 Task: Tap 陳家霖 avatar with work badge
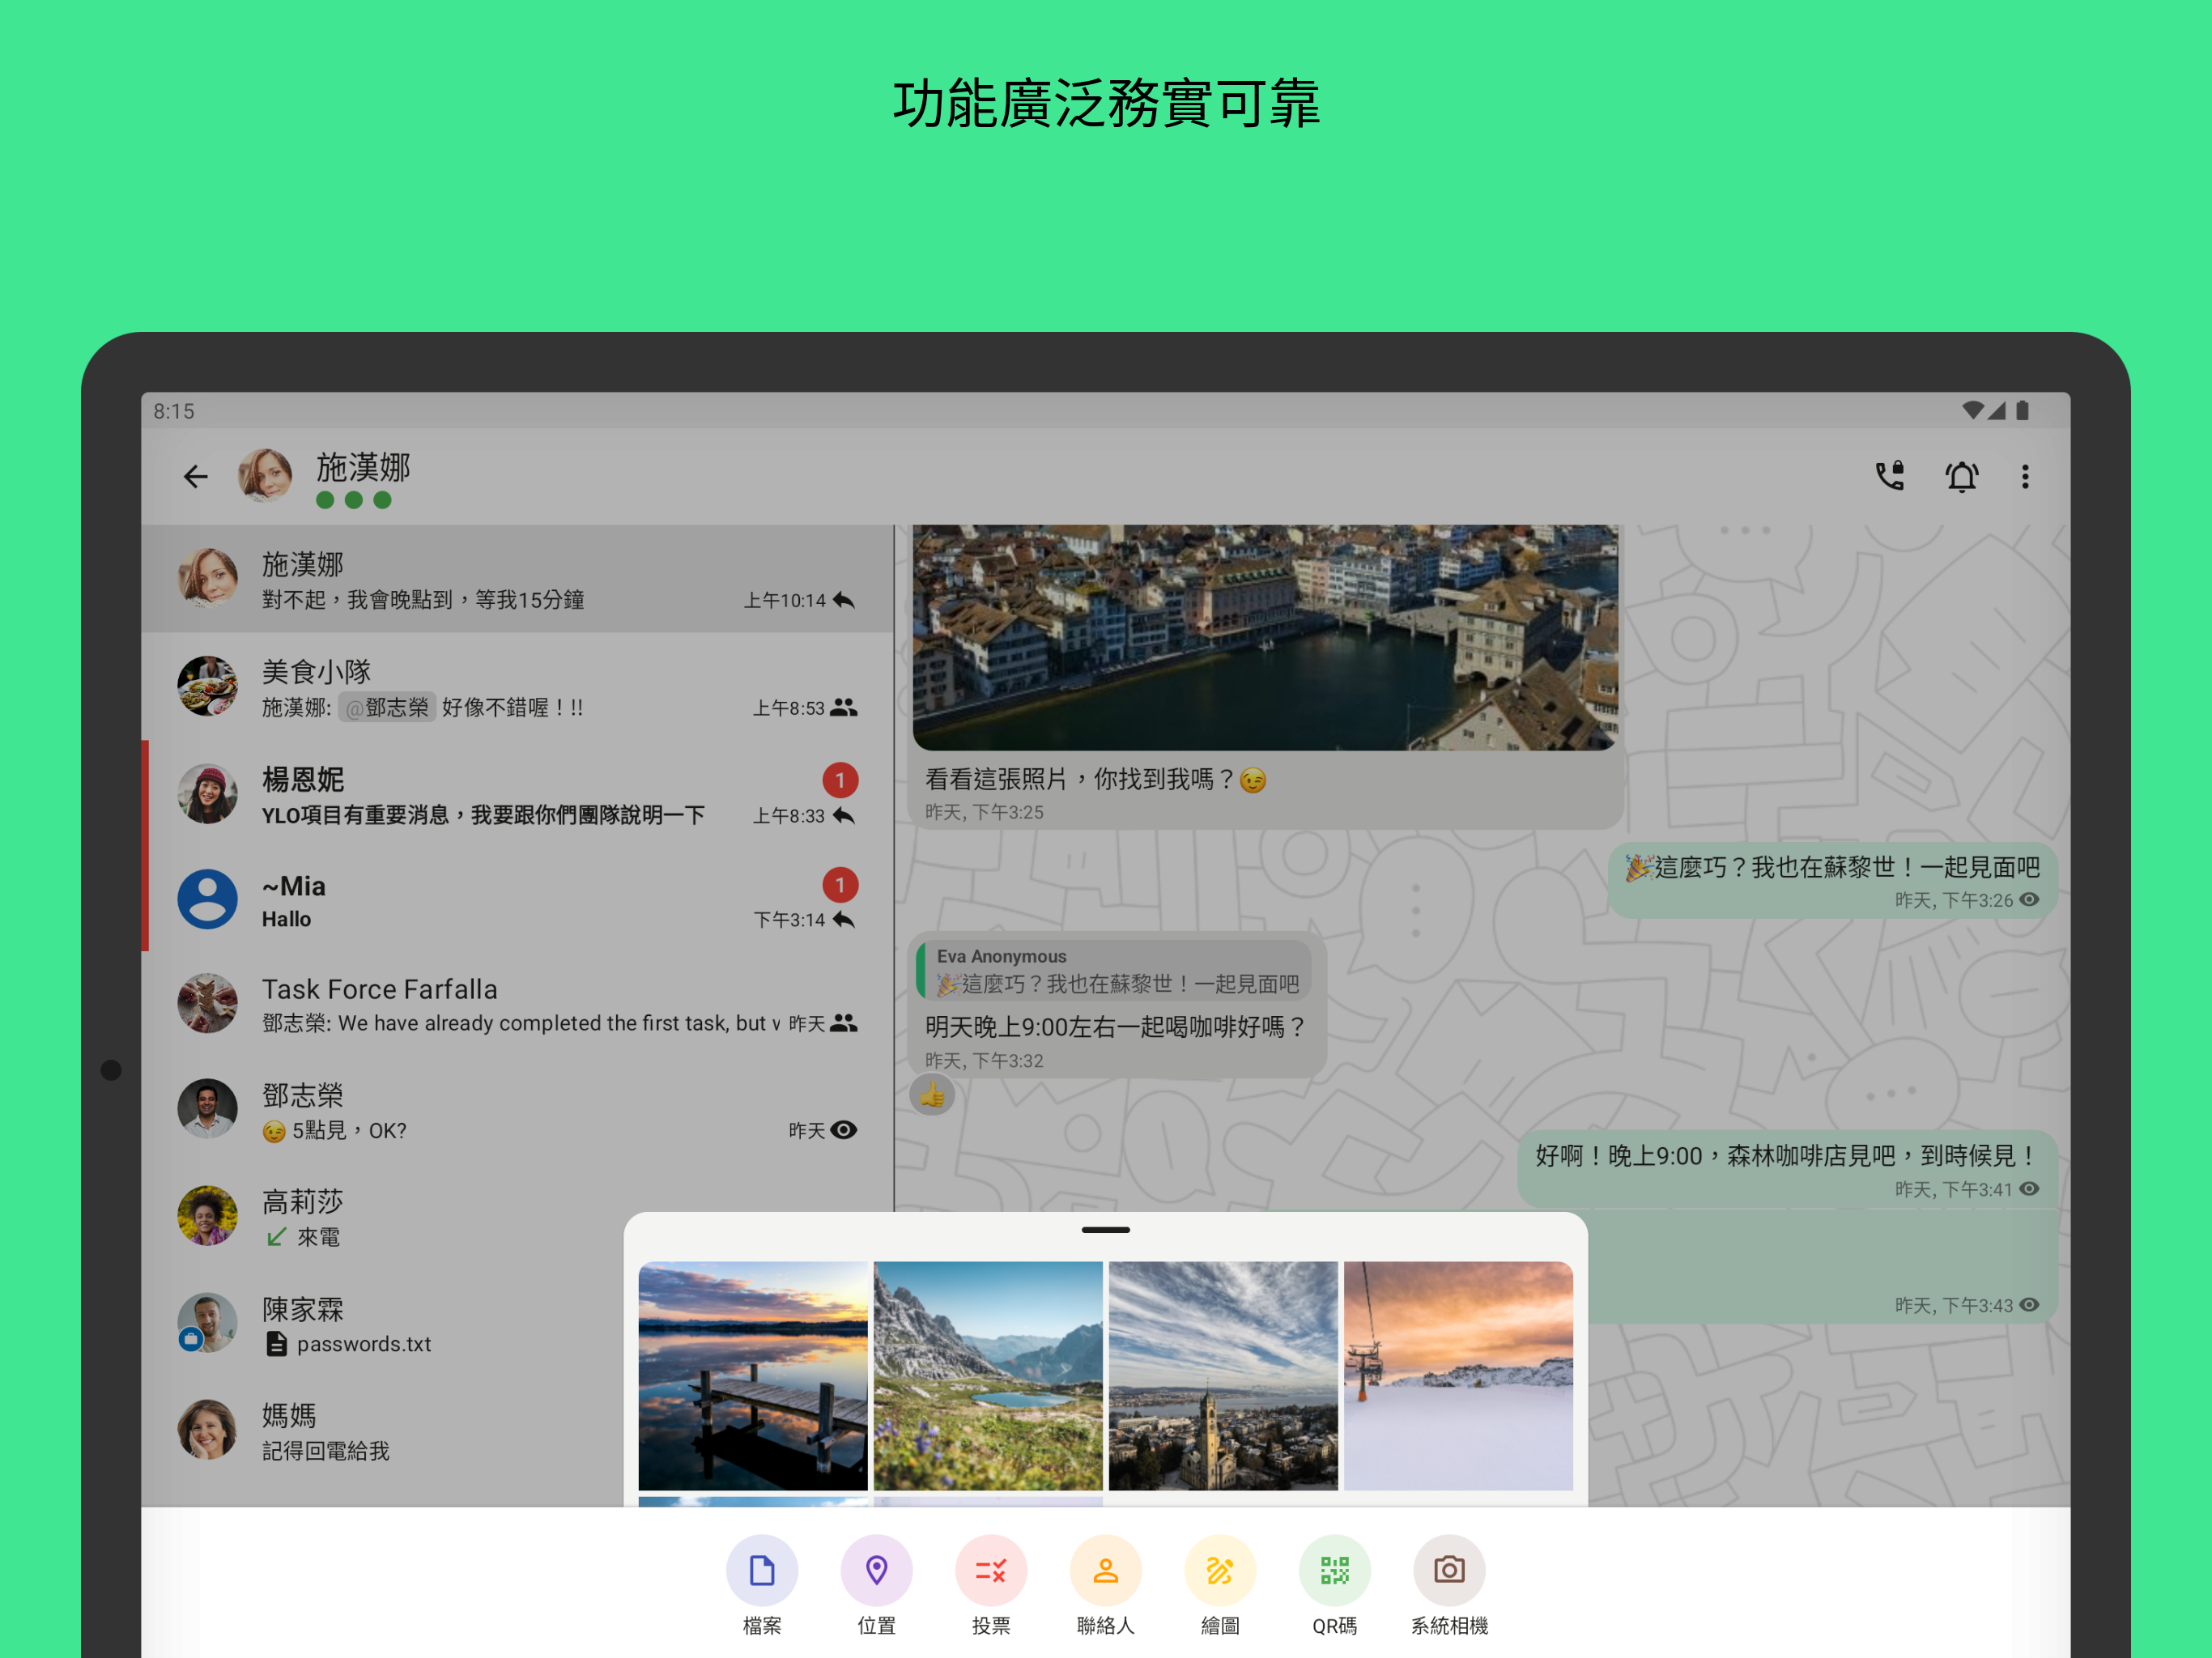point(207,1323)
